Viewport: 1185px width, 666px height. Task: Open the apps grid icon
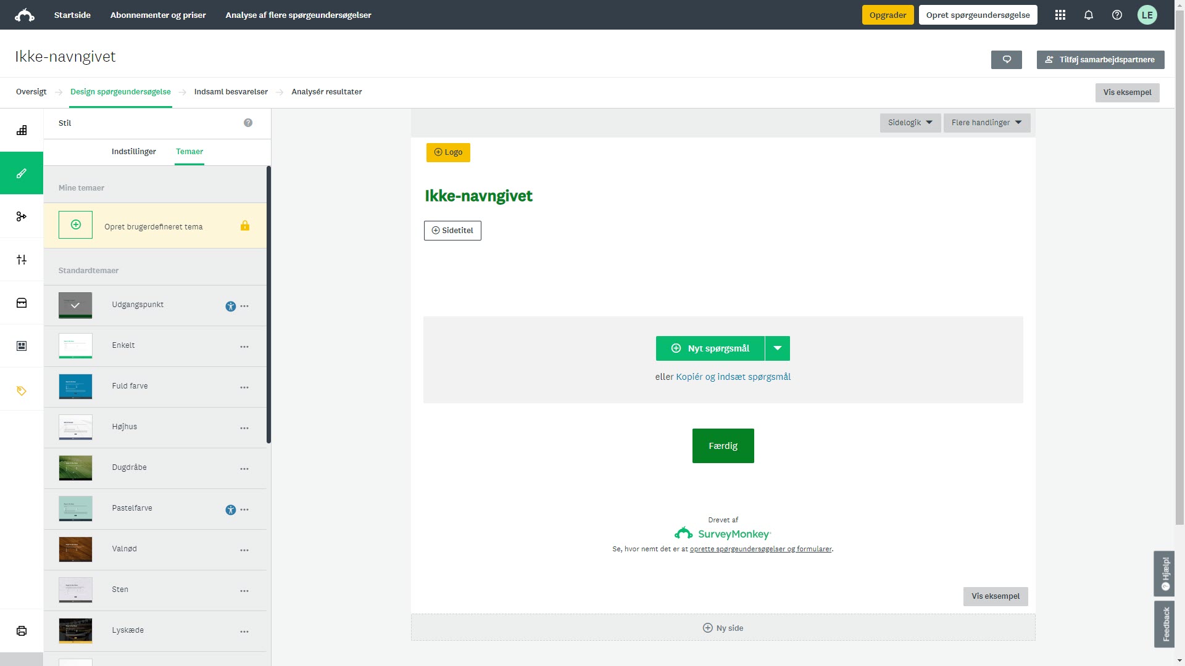click(1060, 15)
